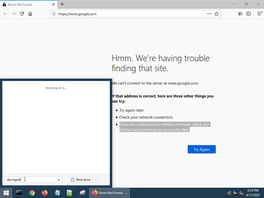
Task: Switch to Server Not Found taskbar window
Action: (109, 193)
